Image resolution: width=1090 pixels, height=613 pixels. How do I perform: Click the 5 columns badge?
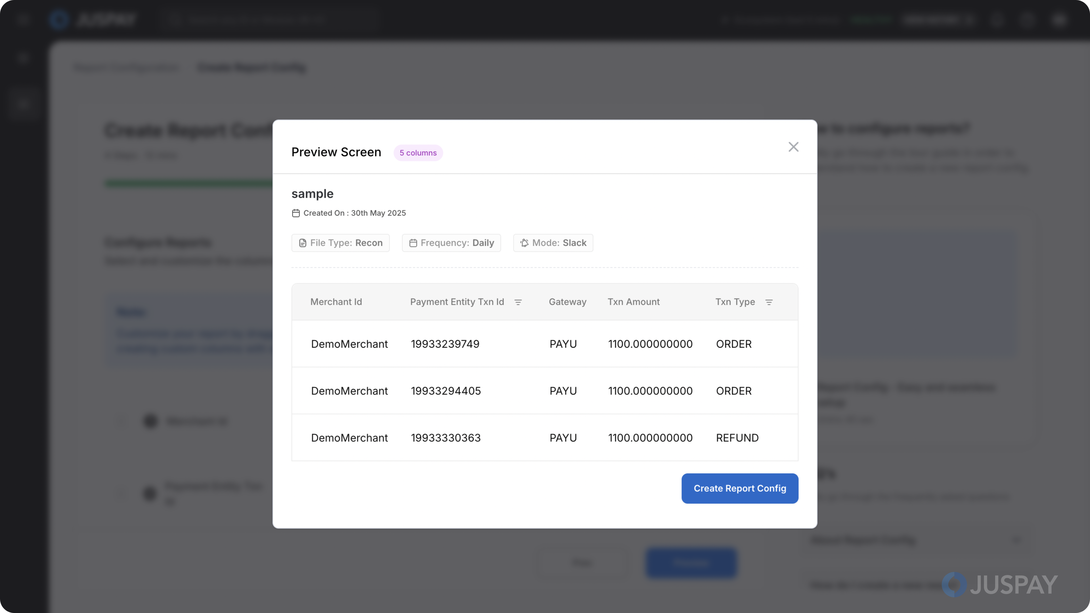pos(418,153)
